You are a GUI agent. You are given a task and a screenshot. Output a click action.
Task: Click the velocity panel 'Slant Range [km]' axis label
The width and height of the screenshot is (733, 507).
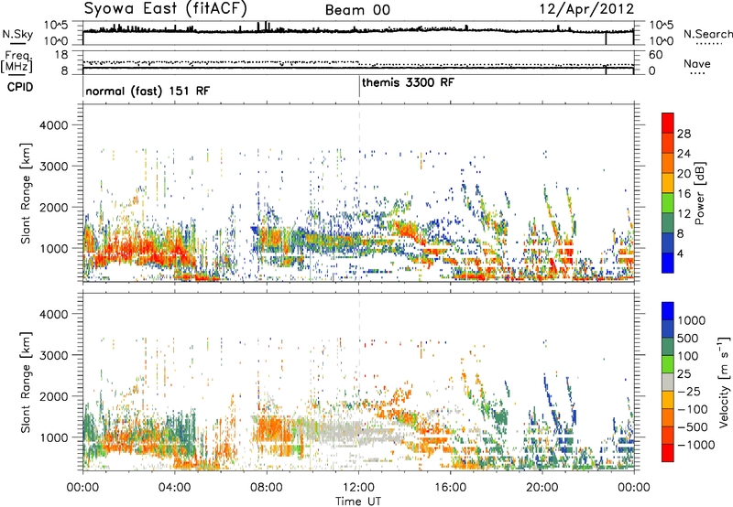26,382
